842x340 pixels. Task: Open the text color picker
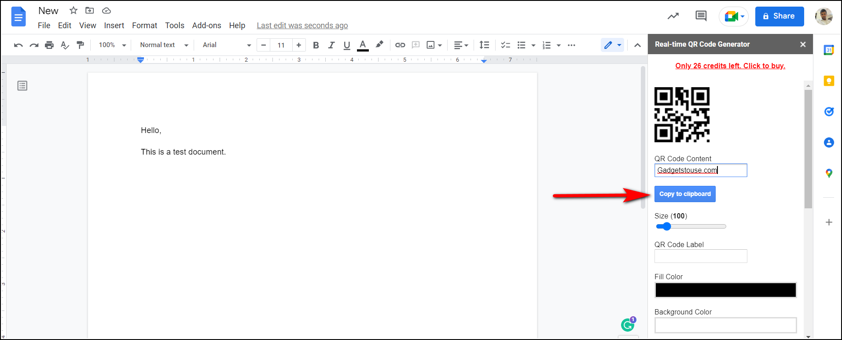(363, 45)
